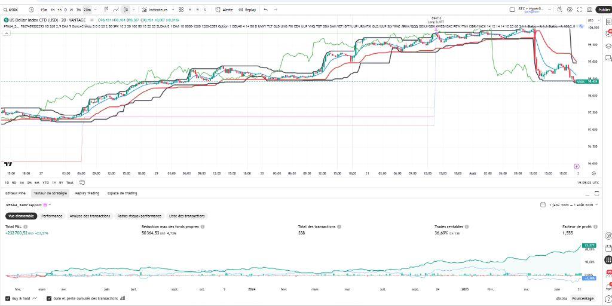Select Analyse des transactions tab

coord(90,216)
